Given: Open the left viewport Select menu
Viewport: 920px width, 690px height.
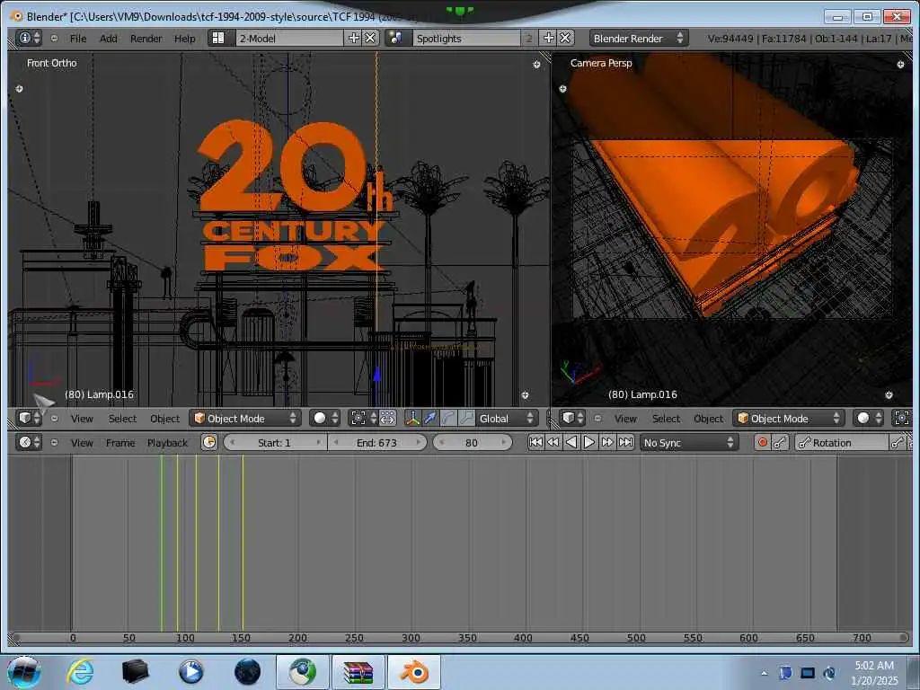Looking at the screenshot, I should point(122,419).
